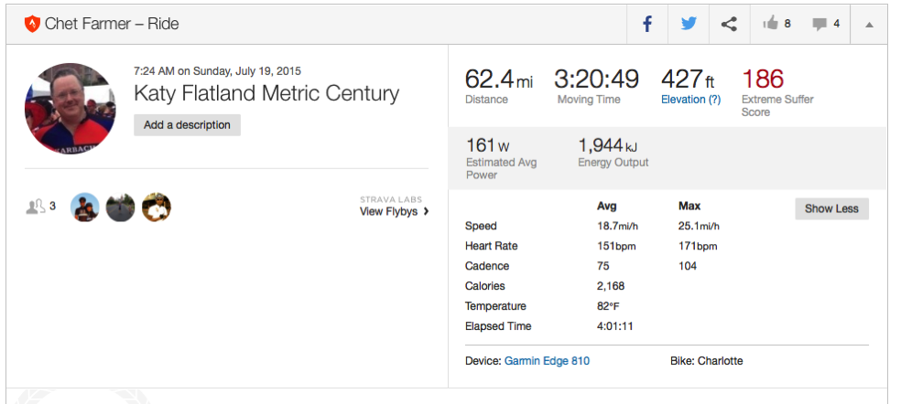This screenshot has height=404, width=901.
Task: Click the group riders icon showing 3
Action: (41, 206)
